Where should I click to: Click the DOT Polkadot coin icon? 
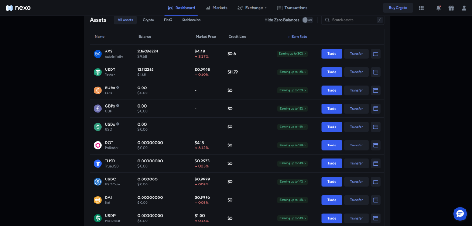tap(98, 145)
